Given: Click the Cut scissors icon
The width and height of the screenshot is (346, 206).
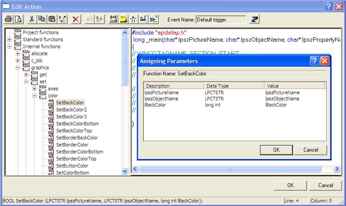Looking at the screenshot, I should 32,19.
